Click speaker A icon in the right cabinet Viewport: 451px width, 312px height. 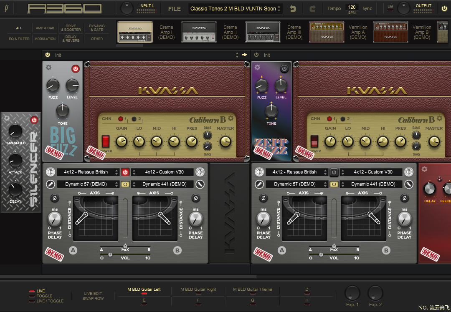tap(259, 172)
